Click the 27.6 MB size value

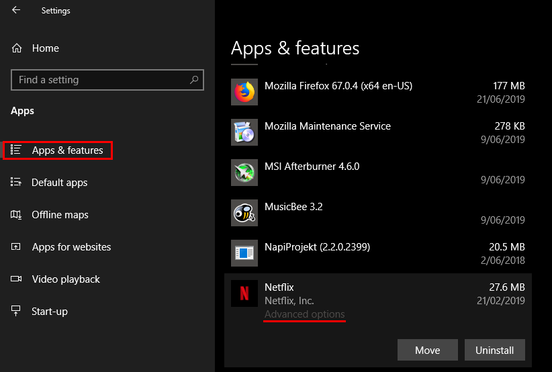507,287
